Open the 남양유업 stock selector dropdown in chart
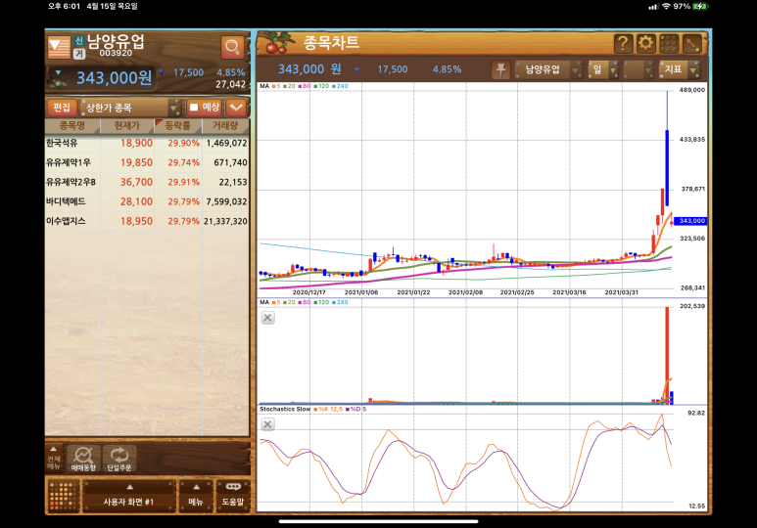This screenshot has width=757, height=528. [549, 69]
